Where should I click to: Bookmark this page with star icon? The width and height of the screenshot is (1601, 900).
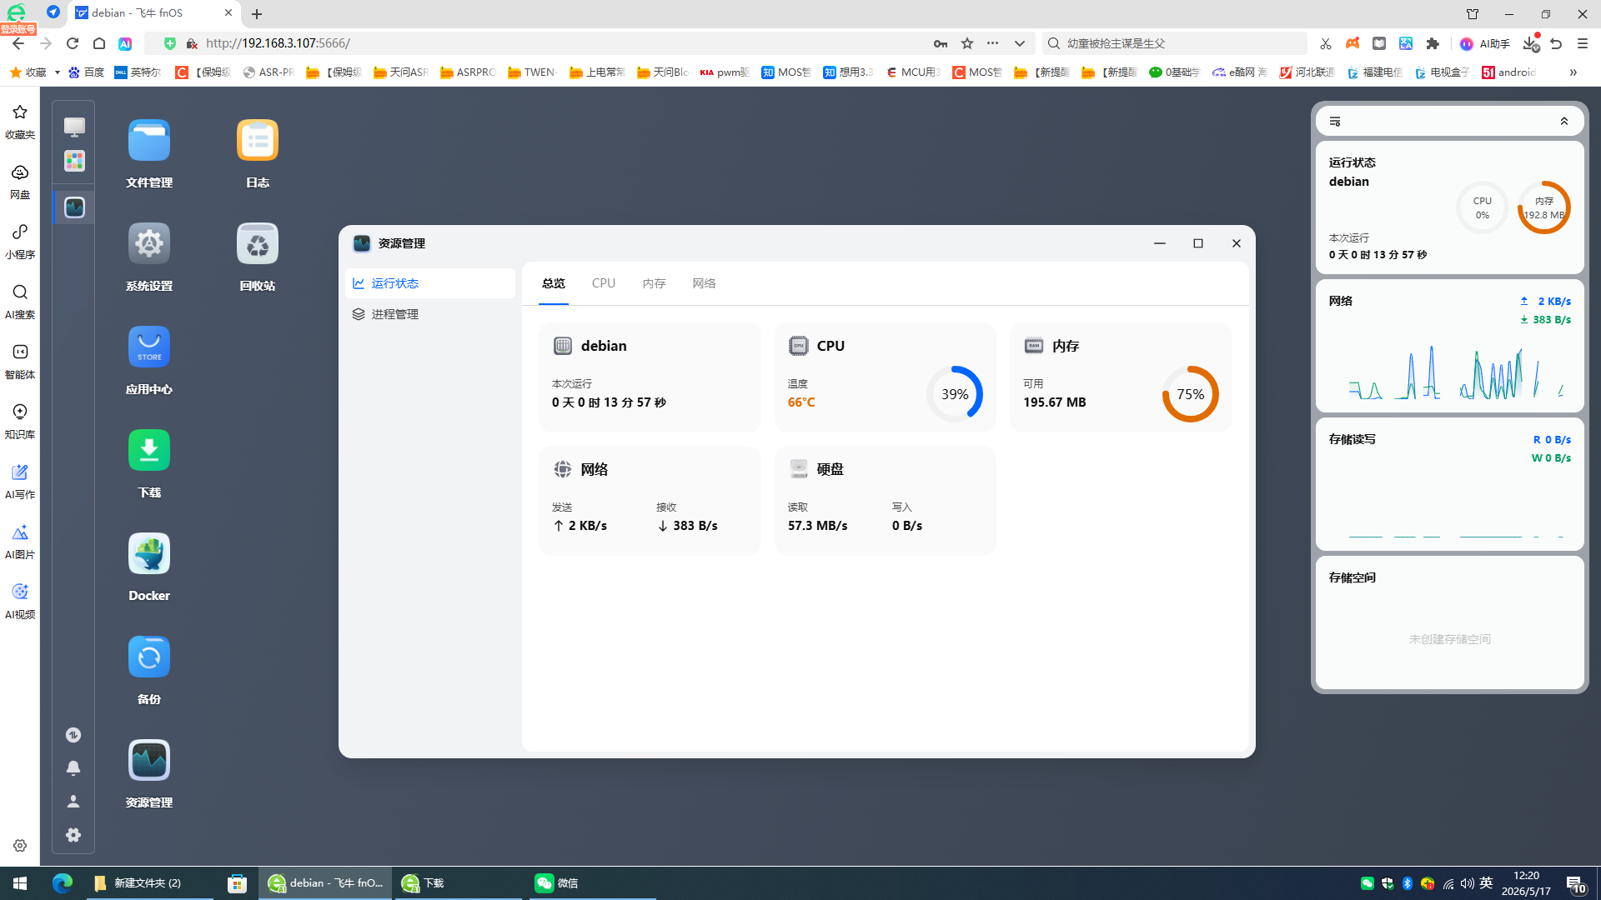click(x=967, y=43)
